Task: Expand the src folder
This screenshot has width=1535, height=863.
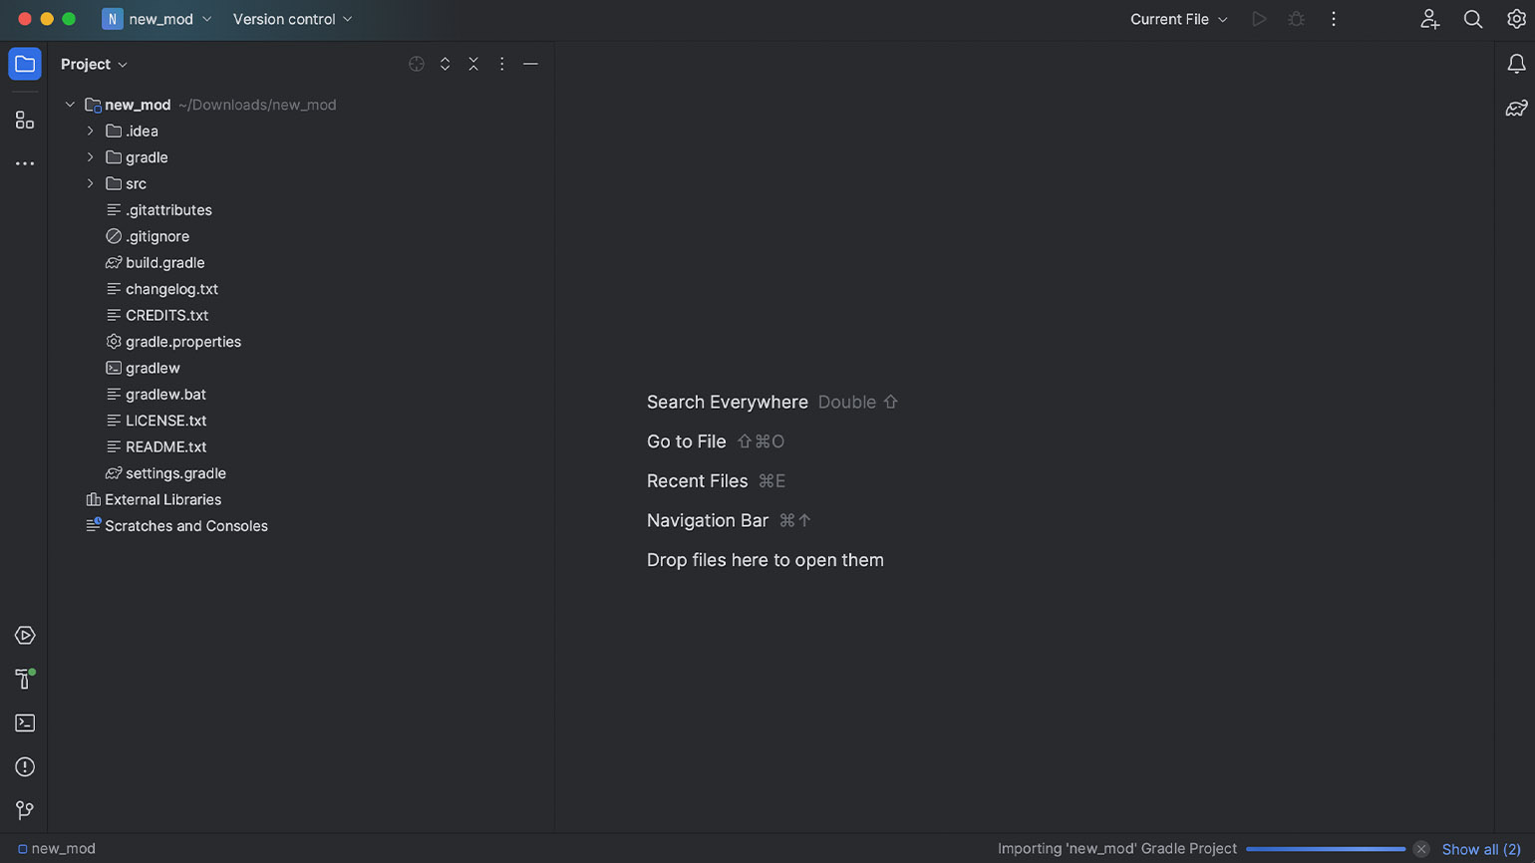Action: click(x=91, y=183)
